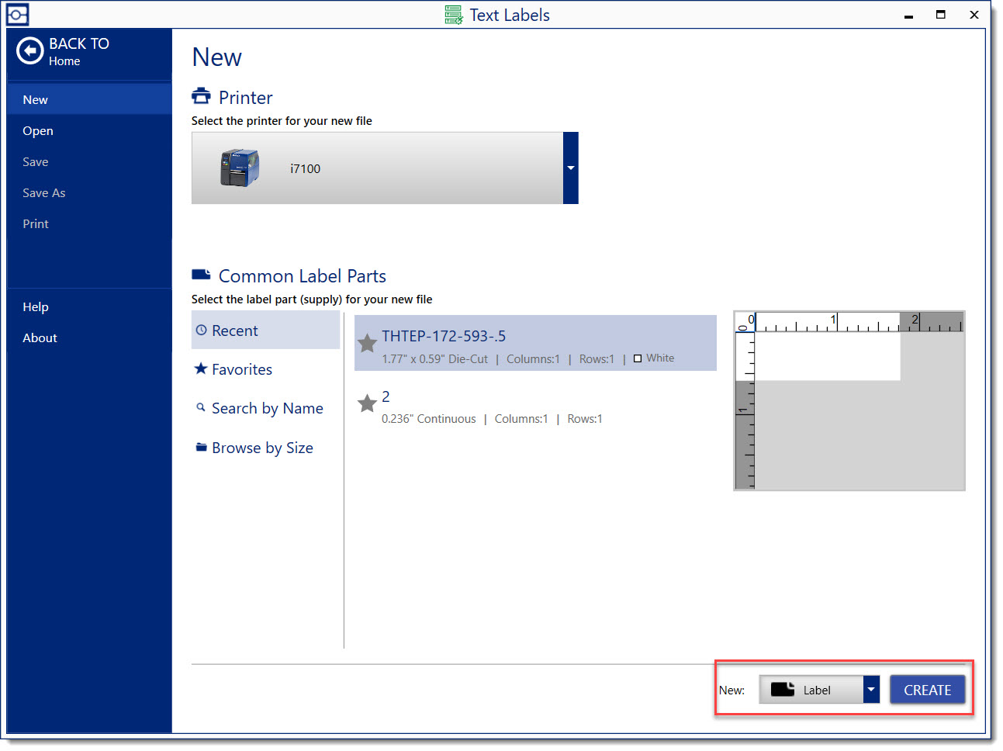Click the White color swatch square
This screenshot has height=751, width=1003.
638,358
